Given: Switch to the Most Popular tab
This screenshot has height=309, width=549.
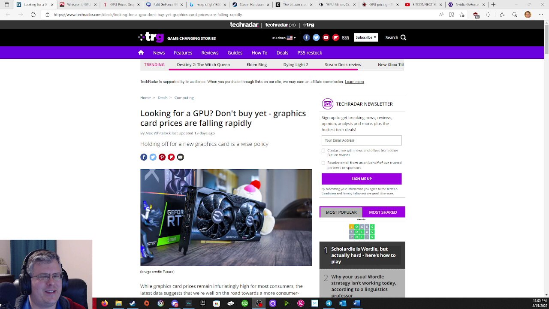Looking at the screenshot, I should click(341, 212).
